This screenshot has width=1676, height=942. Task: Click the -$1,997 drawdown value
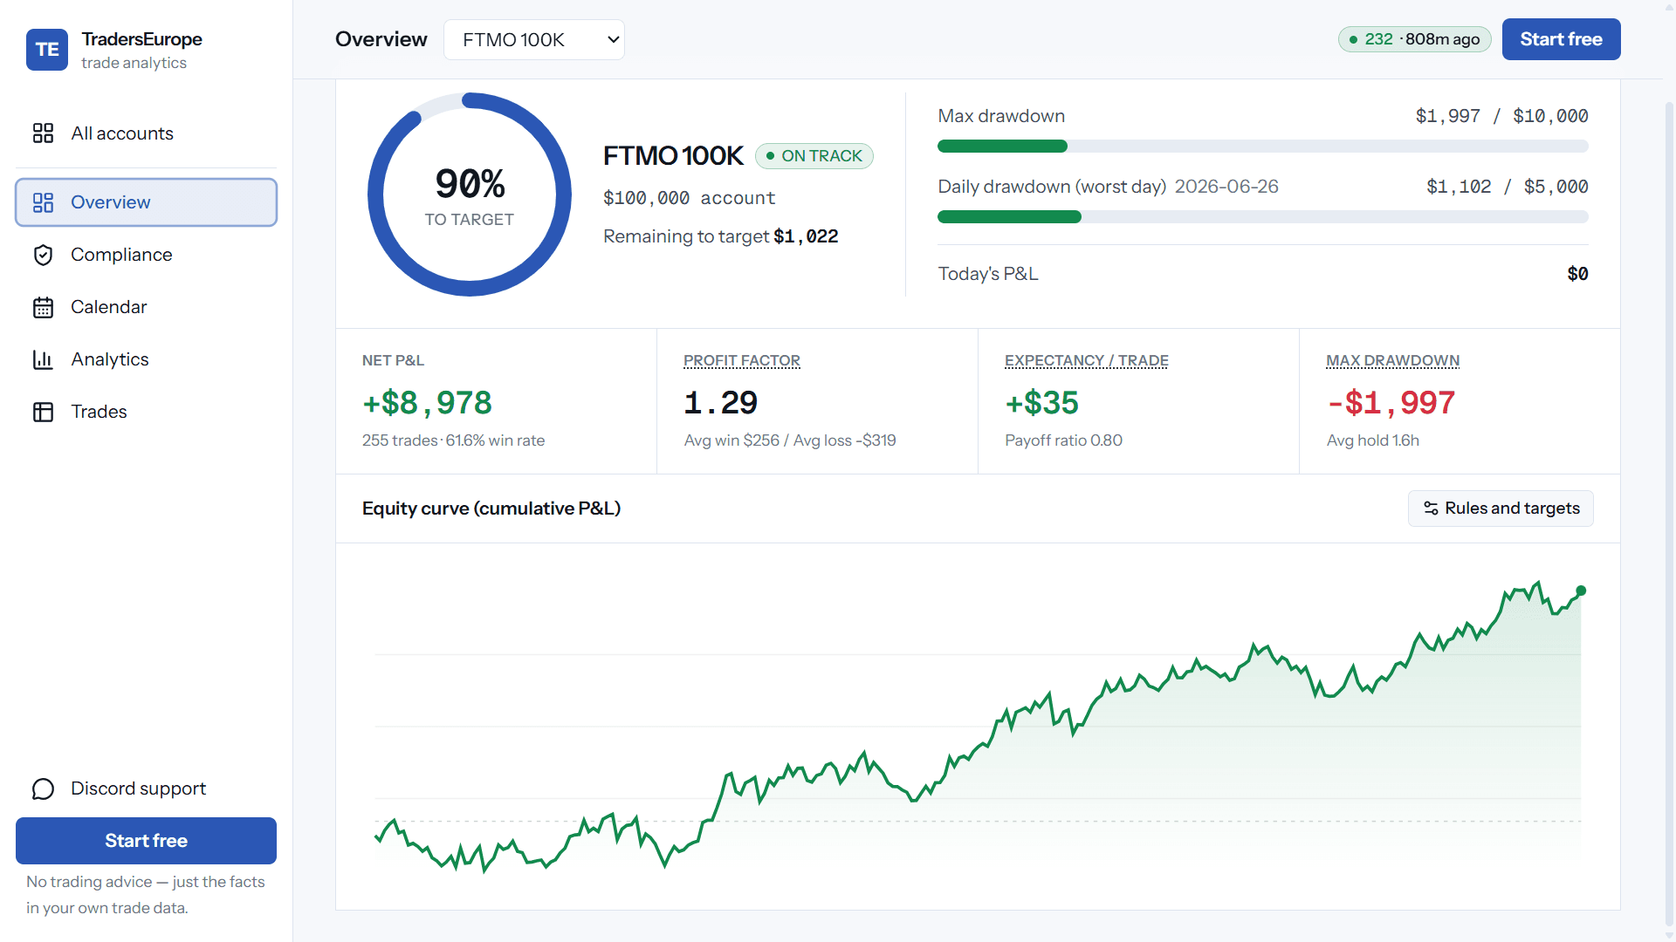pos(1391,403)
